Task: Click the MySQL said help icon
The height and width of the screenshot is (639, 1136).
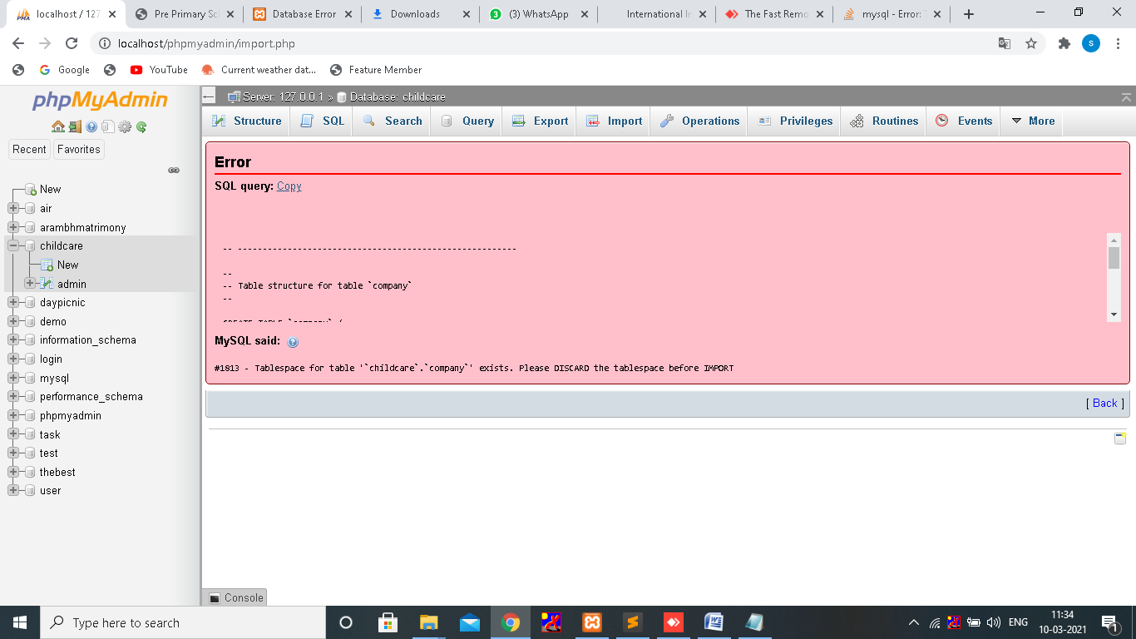Action: click(x=293, y=342)
